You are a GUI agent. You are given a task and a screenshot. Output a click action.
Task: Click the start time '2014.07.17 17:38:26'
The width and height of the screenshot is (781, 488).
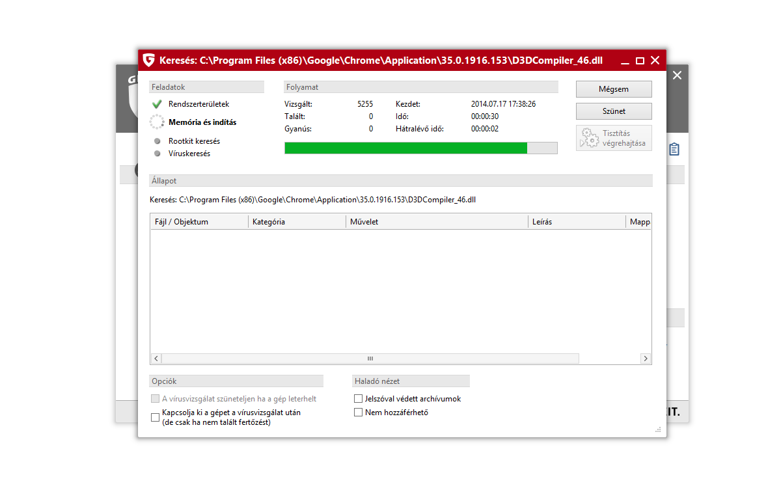click(504, 104)
